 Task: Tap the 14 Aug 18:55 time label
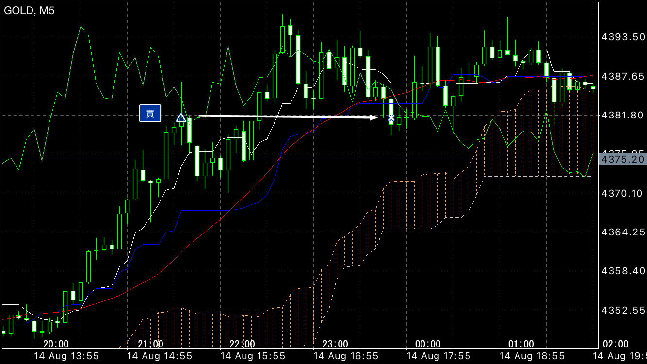pyautogui.click(x=532, y=356)
